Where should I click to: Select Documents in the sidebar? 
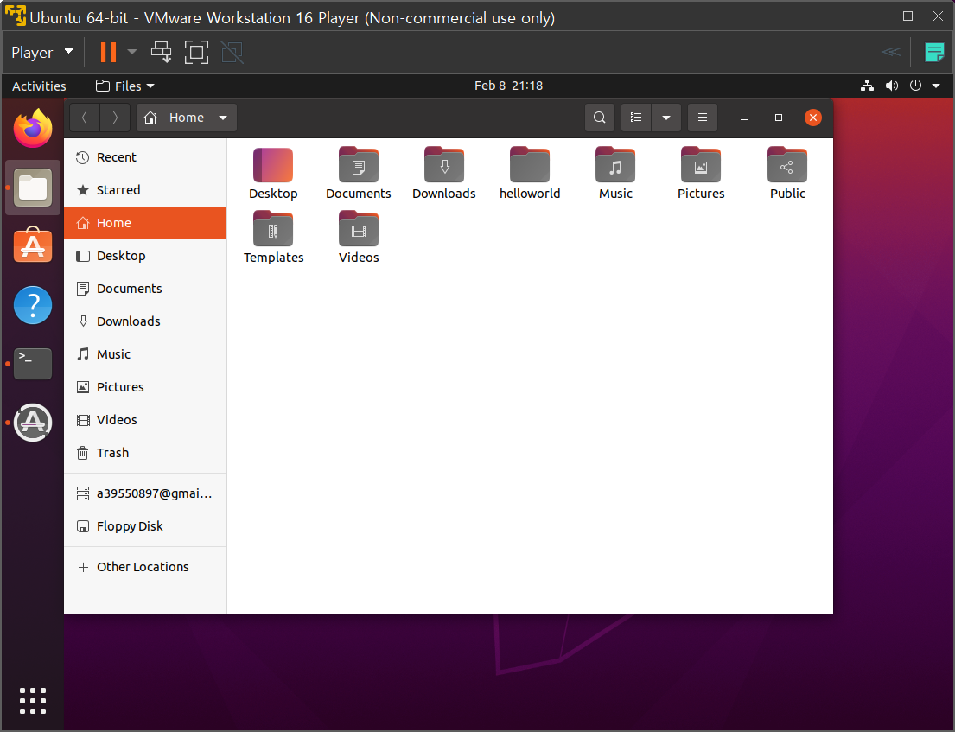coord(145,289)
